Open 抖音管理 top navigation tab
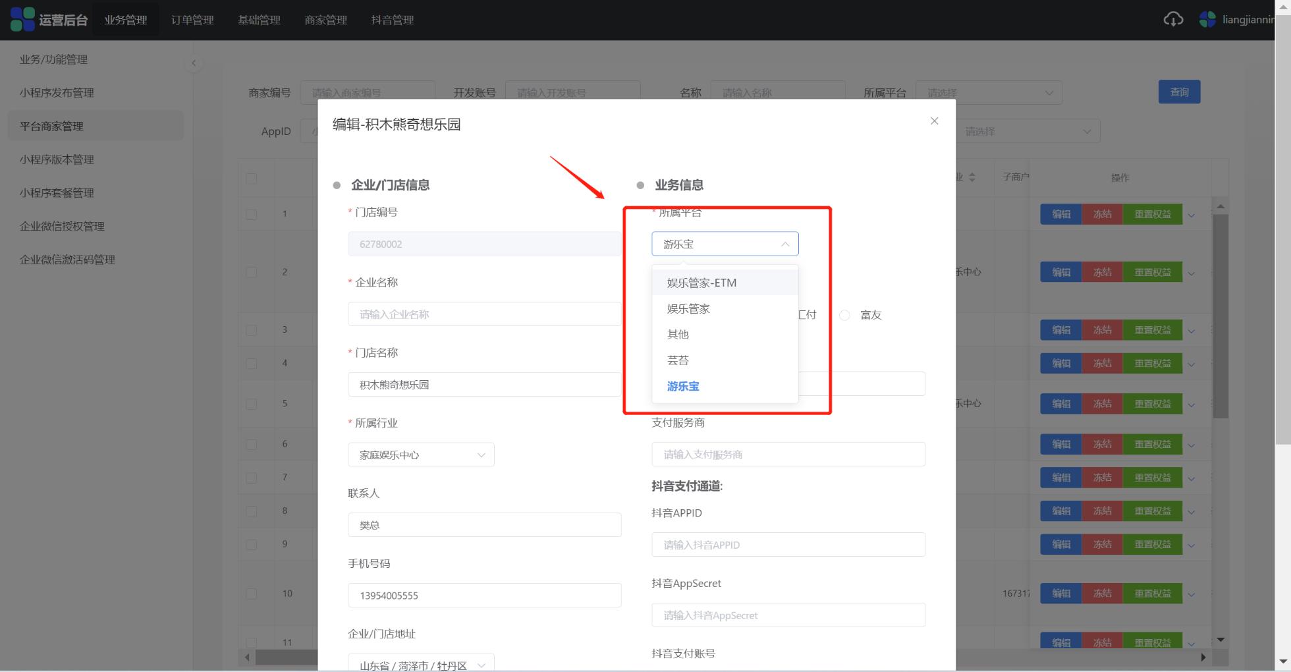The image size is (1291, 672). point(392,20)
